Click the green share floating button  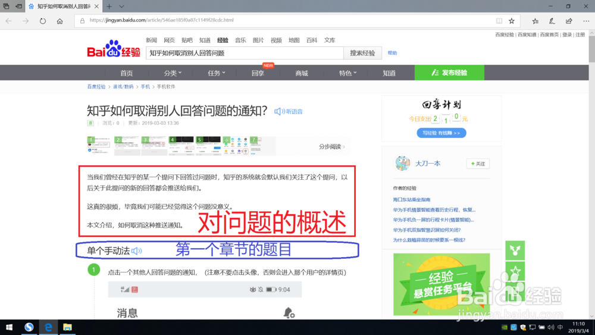515,251
